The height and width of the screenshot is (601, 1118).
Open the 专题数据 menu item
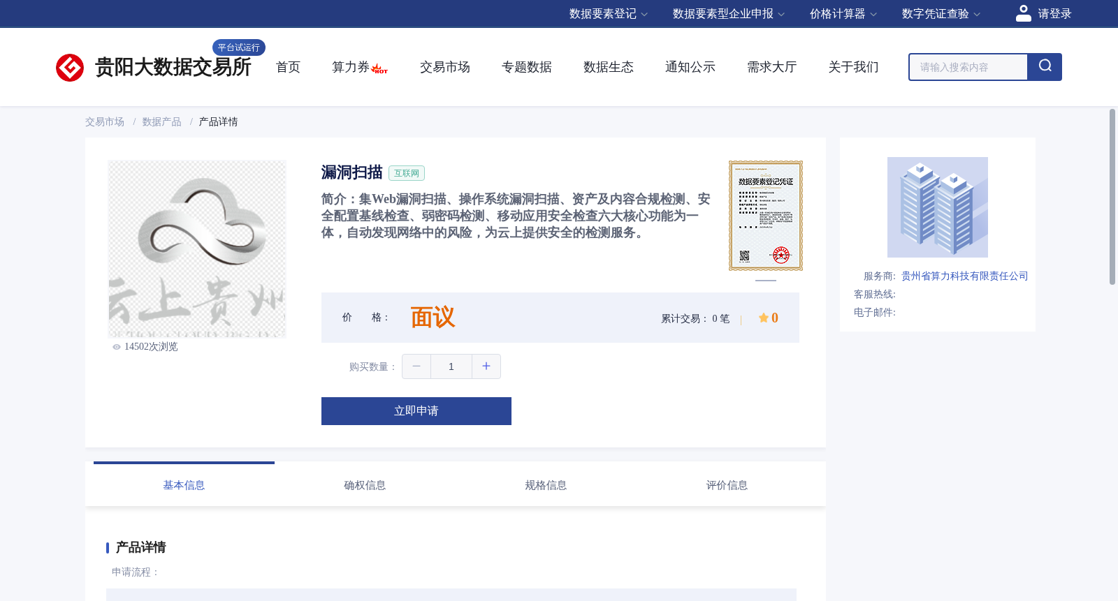(527, 67)
